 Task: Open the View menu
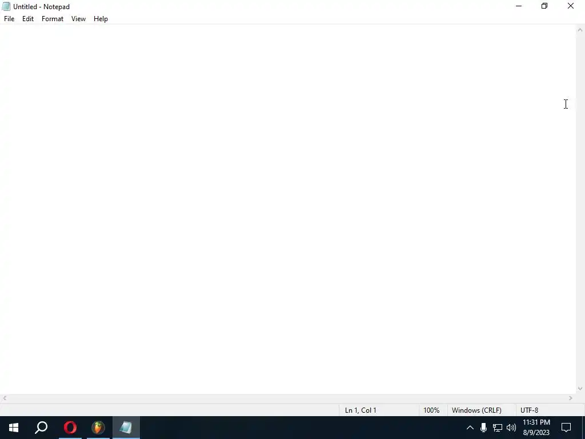click(78, 19)
